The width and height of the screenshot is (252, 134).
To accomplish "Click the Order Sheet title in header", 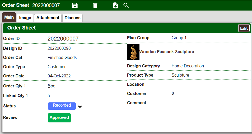I will [x=16, y=5].
